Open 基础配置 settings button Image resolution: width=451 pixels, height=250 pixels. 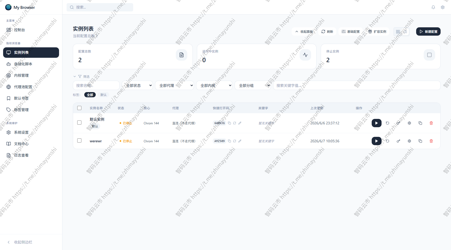[x=351, y=31]
